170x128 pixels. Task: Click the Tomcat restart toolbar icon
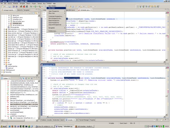coord(27,6)
